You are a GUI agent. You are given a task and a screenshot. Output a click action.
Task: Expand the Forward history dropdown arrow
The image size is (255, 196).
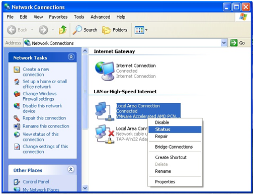(53, 30)
